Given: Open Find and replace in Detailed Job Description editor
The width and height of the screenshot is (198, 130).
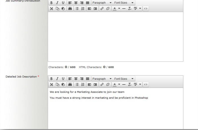Looking at the screenshot, I should coord(70,85).
